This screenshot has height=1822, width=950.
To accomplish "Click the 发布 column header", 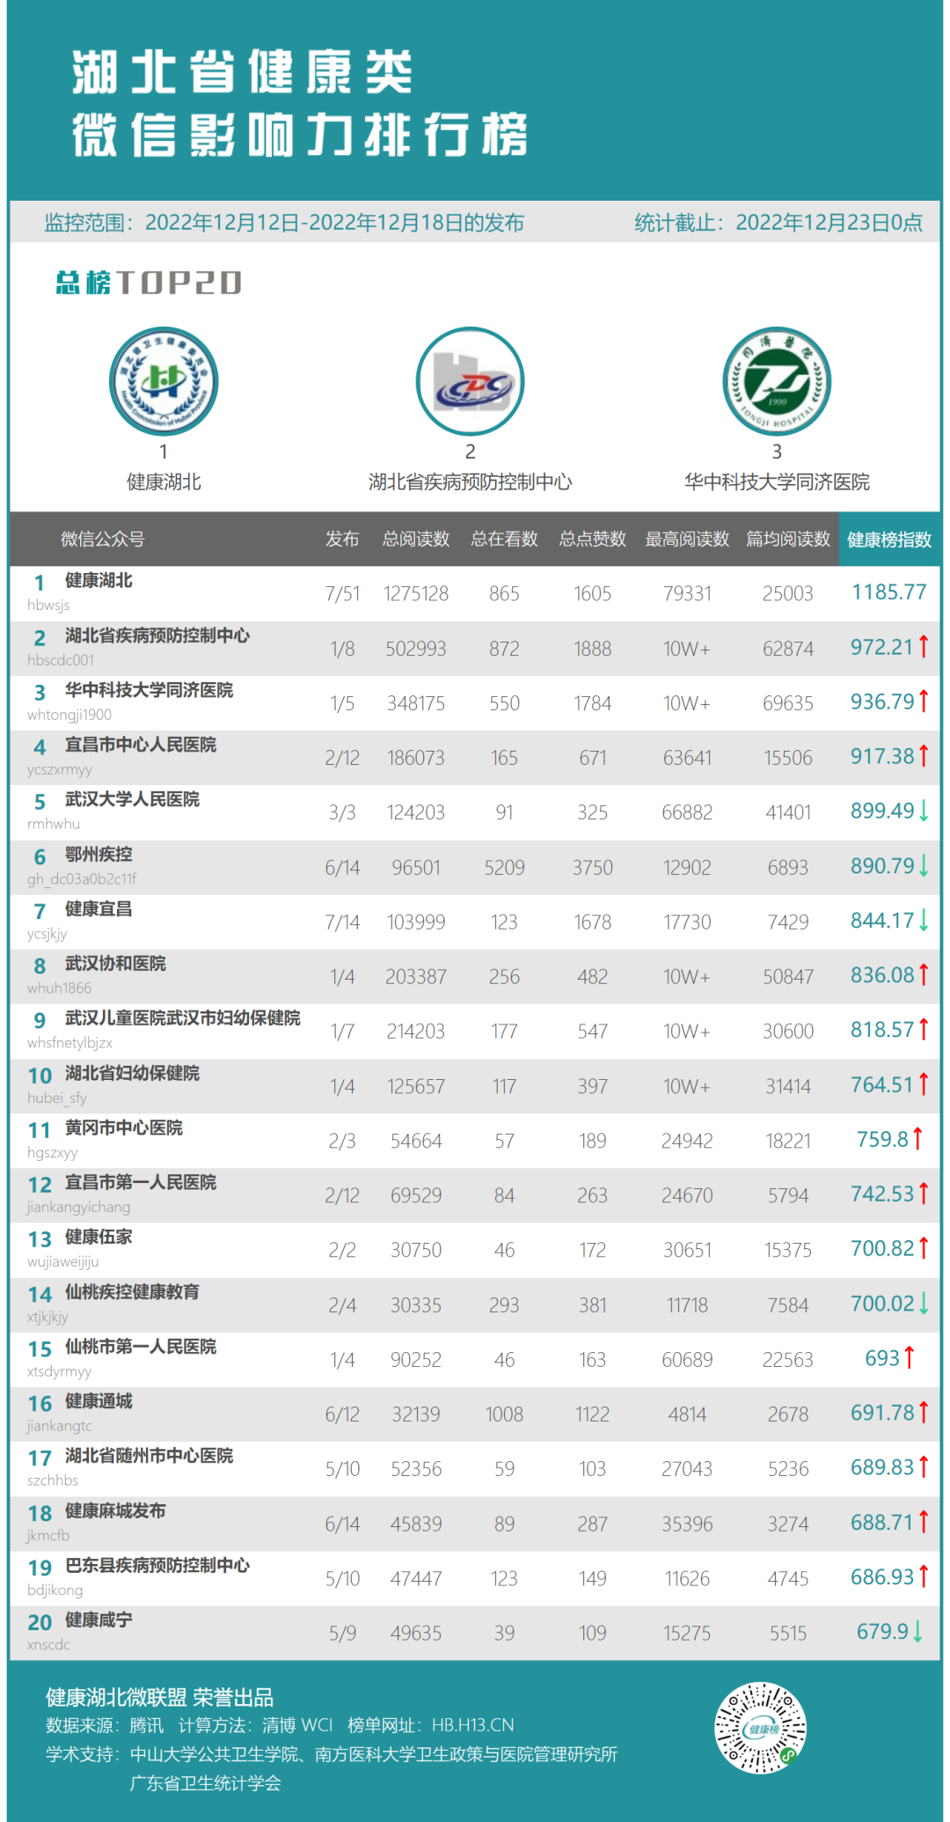I will click(x=342, y=539).
